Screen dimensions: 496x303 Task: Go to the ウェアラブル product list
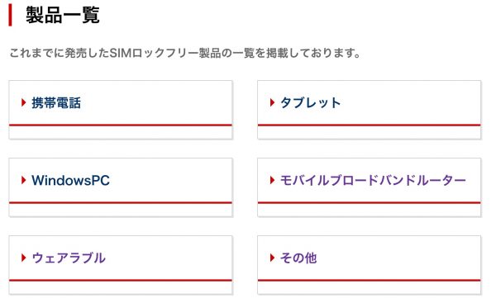click(69, 258)
